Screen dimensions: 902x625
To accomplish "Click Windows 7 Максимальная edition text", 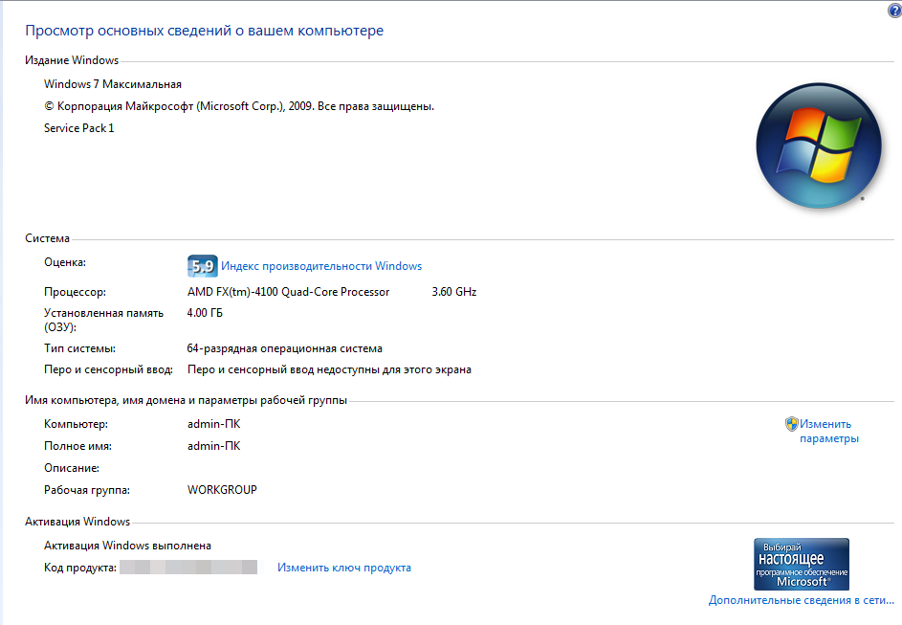I will [113, 84].
